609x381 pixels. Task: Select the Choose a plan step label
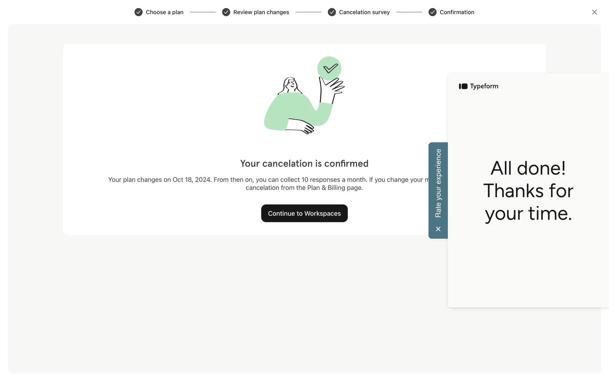pos(165,12)
